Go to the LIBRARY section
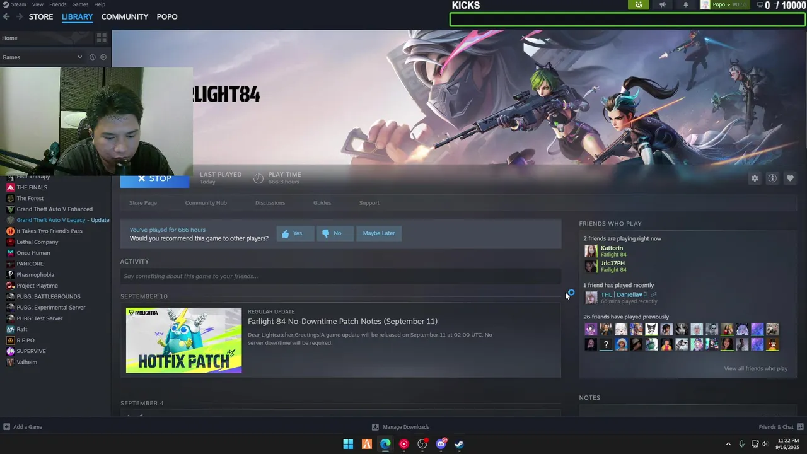Screen dimensions: 807x454 coord(77,16)
